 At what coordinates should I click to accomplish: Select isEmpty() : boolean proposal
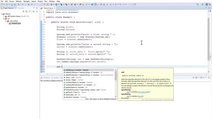tap(88, 97)
